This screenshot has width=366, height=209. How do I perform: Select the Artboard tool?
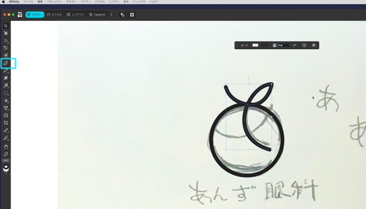(x=6, y=33)
